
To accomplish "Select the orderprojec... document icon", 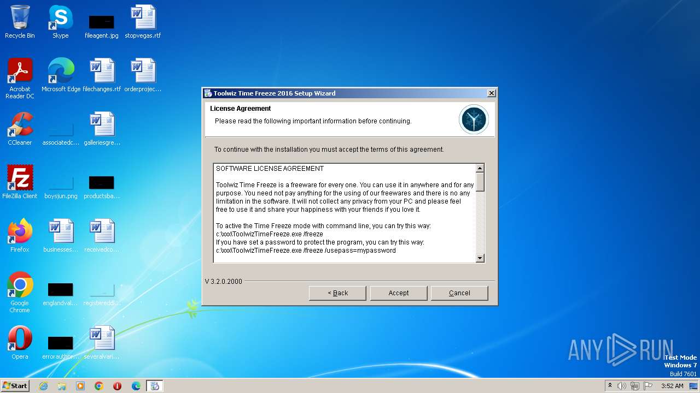I will point(143,75).
